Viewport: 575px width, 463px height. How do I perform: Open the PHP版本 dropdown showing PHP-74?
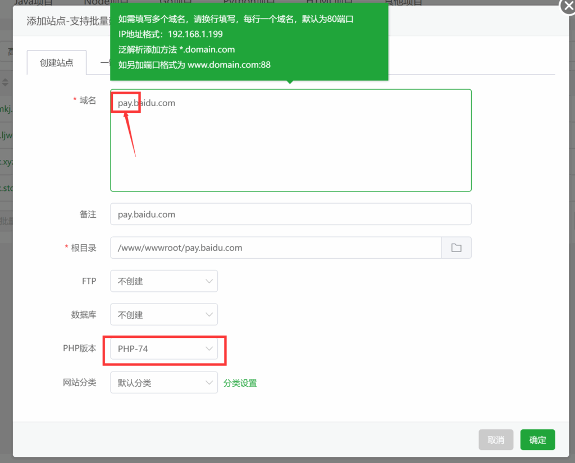click(x=163, y=350)
